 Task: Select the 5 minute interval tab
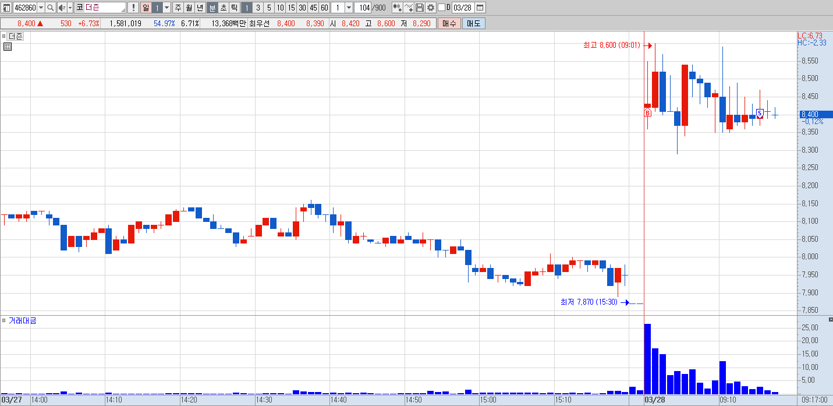coord(269,8)
